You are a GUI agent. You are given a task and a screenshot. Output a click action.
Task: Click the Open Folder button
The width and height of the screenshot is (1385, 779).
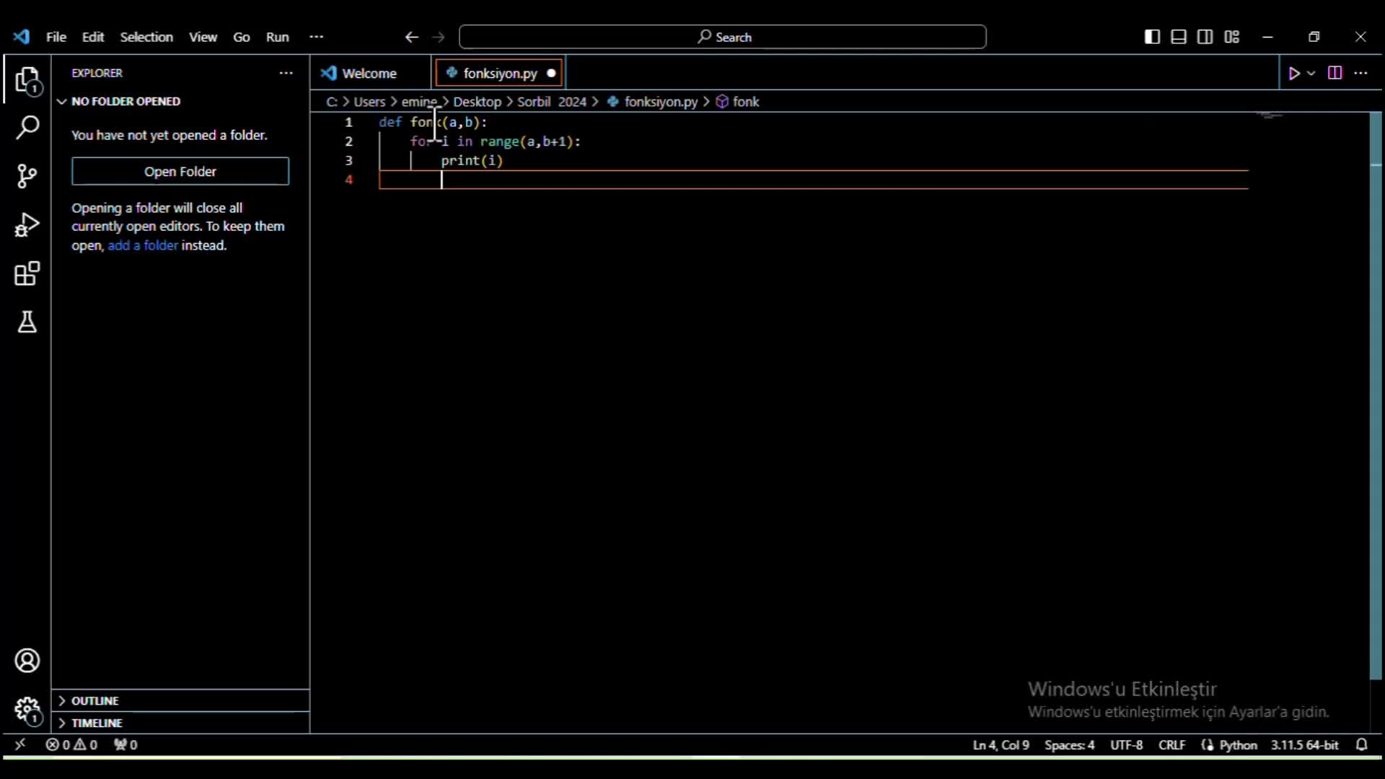(180, 171)
